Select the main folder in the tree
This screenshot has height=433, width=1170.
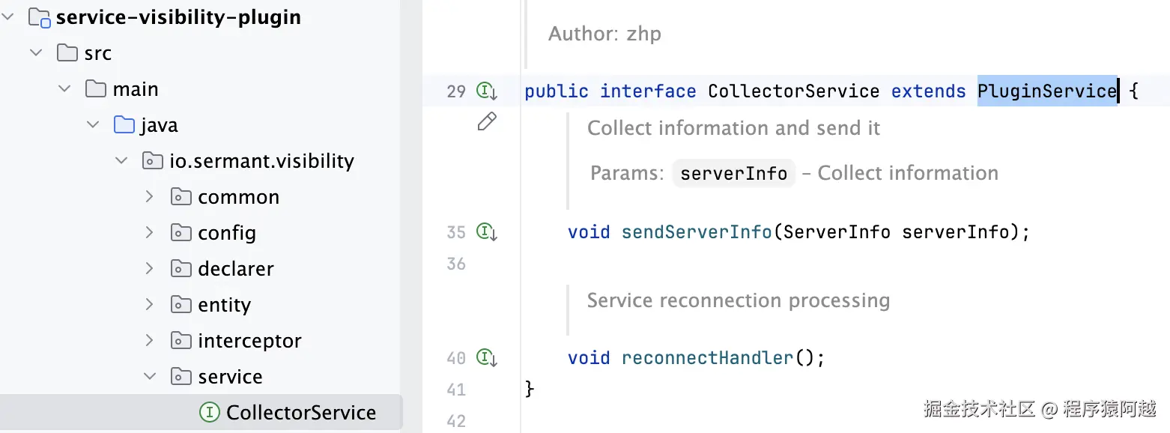click(x=136, y=89)
